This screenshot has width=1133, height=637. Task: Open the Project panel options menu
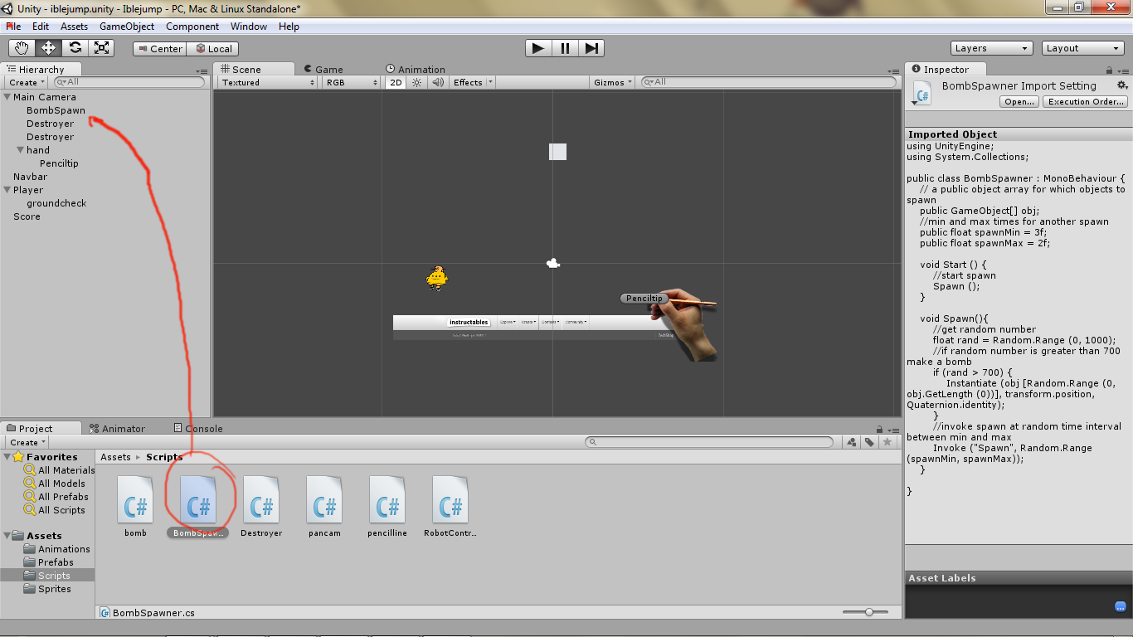pos(893,430)
